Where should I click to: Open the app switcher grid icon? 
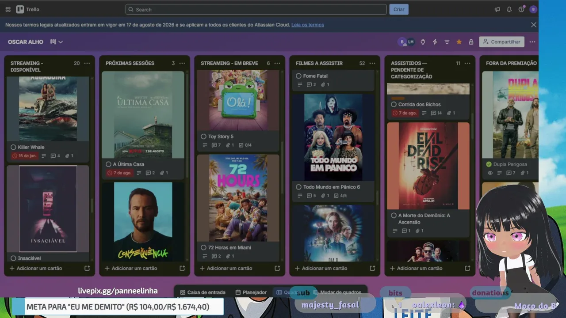pyautogui.click(x=8, y=9)
